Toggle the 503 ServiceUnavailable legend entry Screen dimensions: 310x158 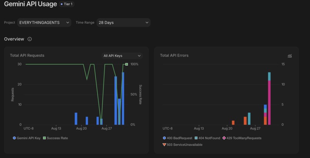(x=182, y=145)
